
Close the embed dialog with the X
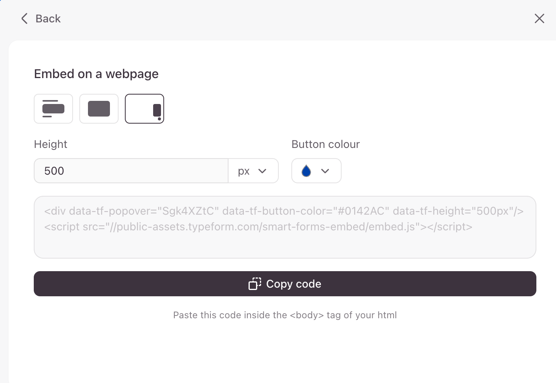539,18
